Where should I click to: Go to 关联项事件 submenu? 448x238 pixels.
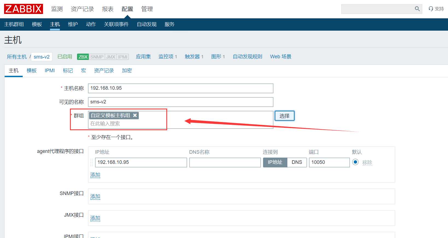pyautogui.click(x=116, y=24)
